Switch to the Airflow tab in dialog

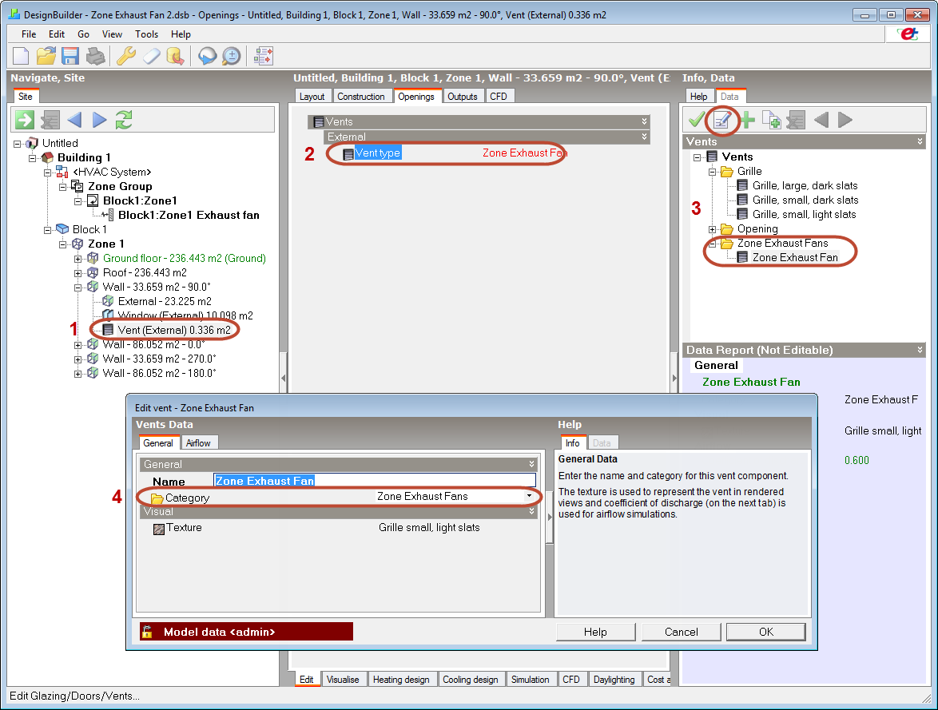(x=198, y=443)
